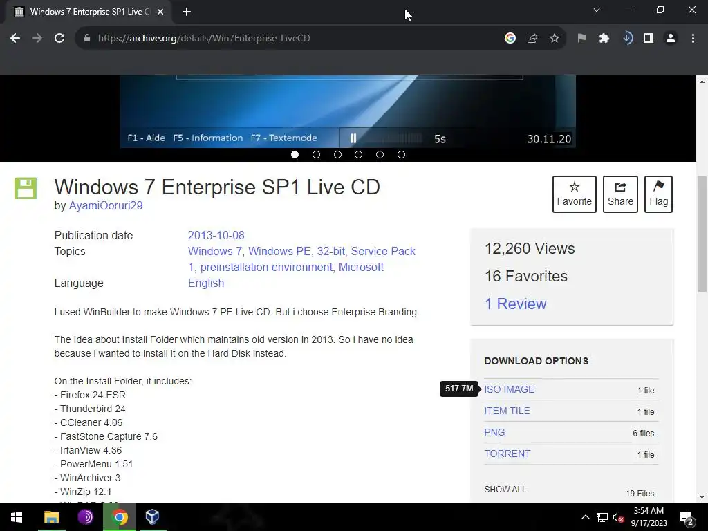Click the Share button
Screen dimensions: 708x531
pyautogui.click(x=620, y=194)
